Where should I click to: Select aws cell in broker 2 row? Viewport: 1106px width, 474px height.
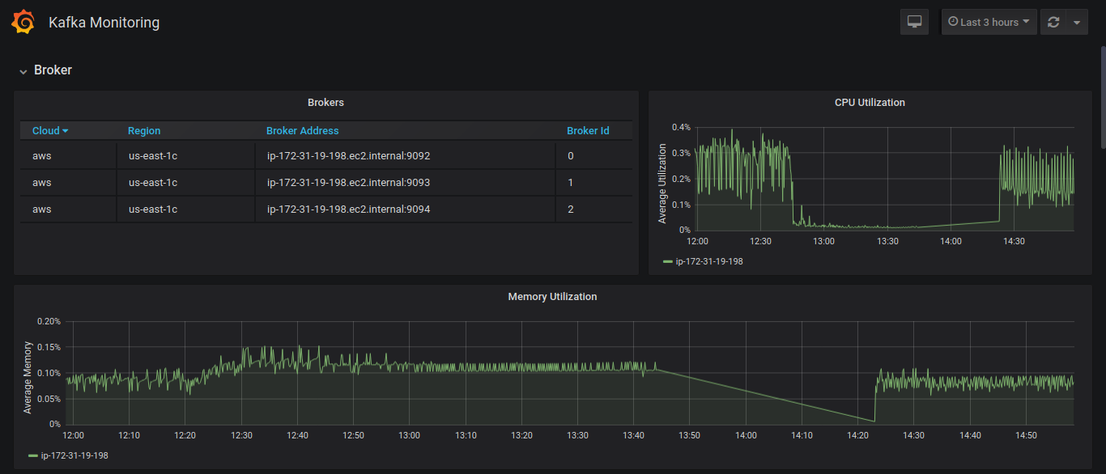coord(68,209)
